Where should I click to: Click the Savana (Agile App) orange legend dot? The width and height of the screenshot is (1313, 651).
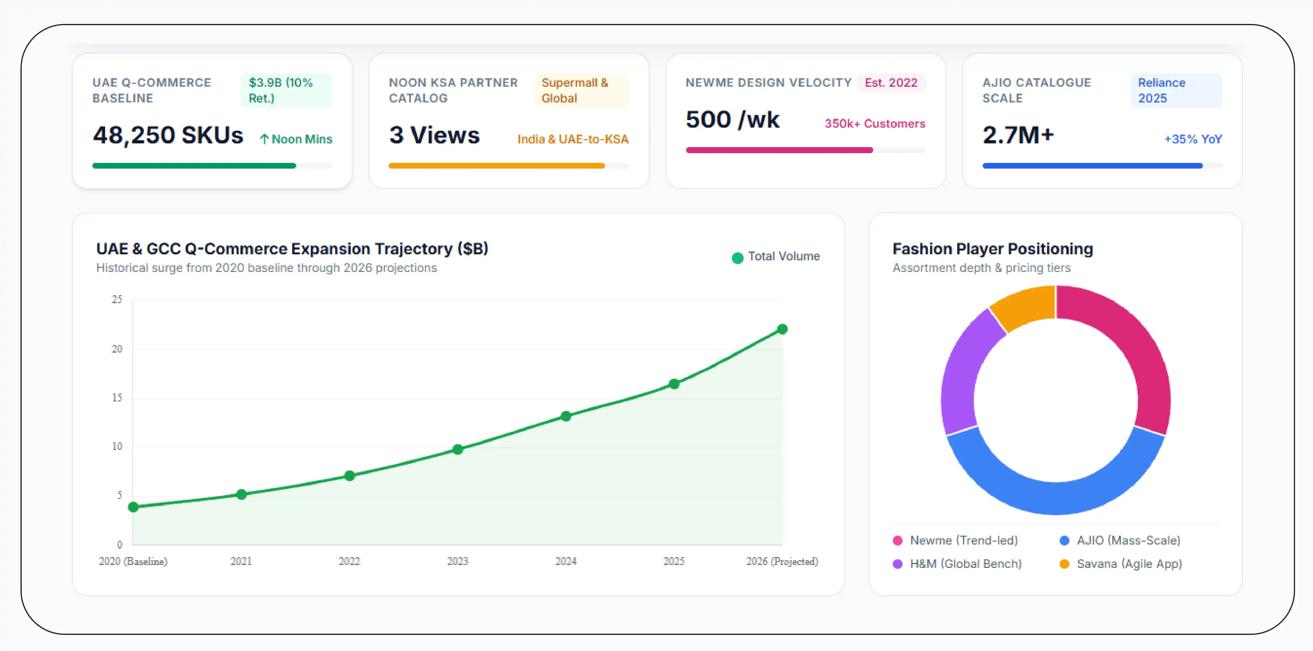[1064, 564]
